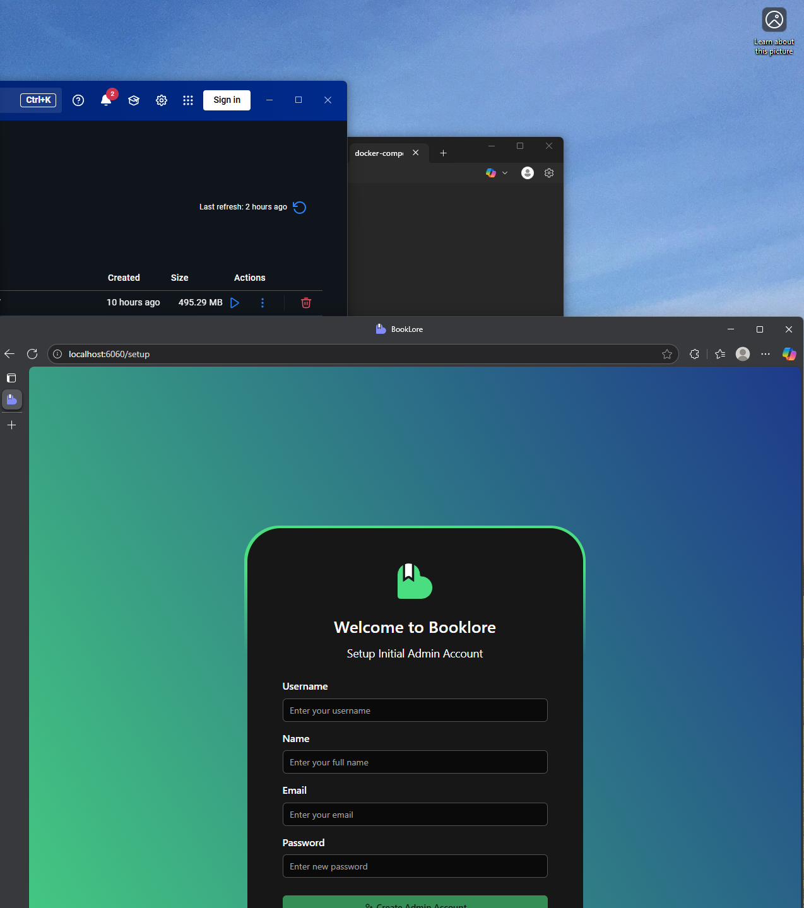
Task: Open Copilot sidebar in Edge
Action: (x=789, y=354)
